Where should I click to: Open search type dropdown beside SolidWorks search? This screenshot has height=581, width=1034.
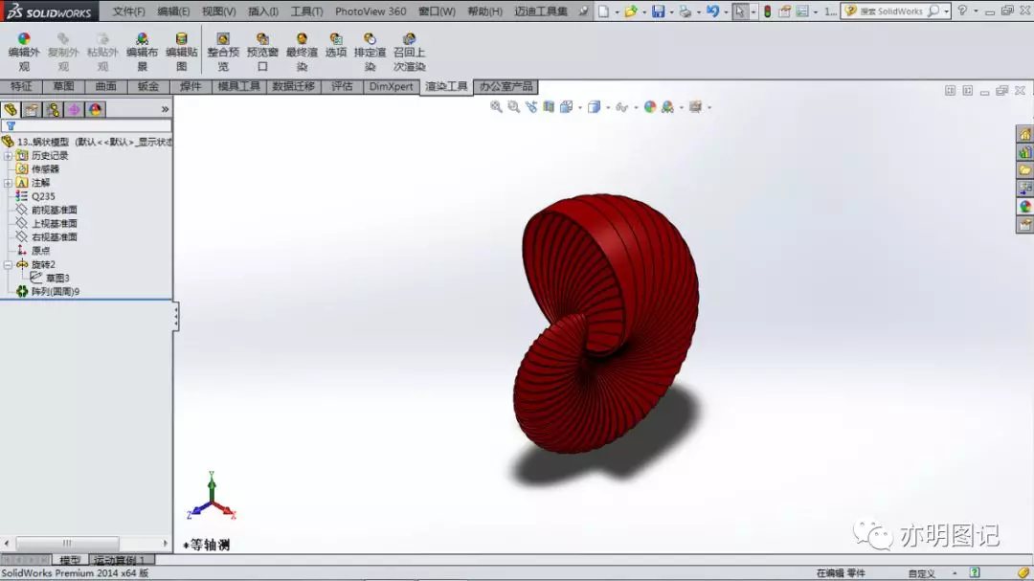pyautogui.click(x=946, y=11)
